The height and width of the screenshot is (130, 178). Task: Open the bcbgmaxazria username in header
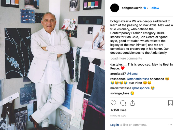point(132,8)
